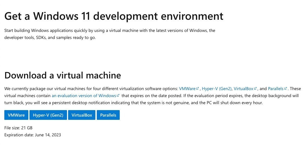This screenshot has width=307, height=145.
Task: Open 'an evaluation version of Windows' link
Action: click(86, 96)
